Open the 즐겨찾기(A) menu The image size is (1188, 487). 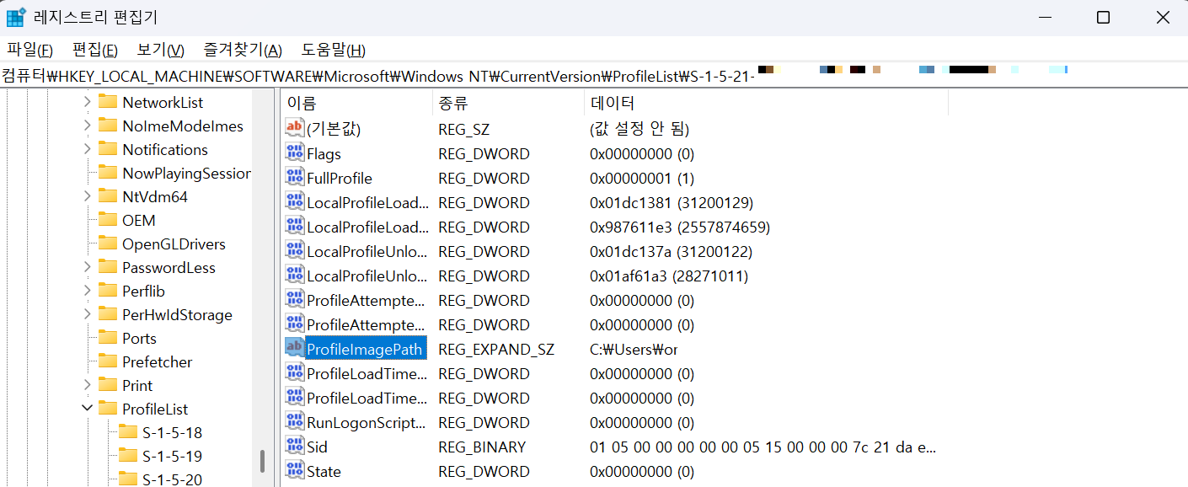click(243, 50)
